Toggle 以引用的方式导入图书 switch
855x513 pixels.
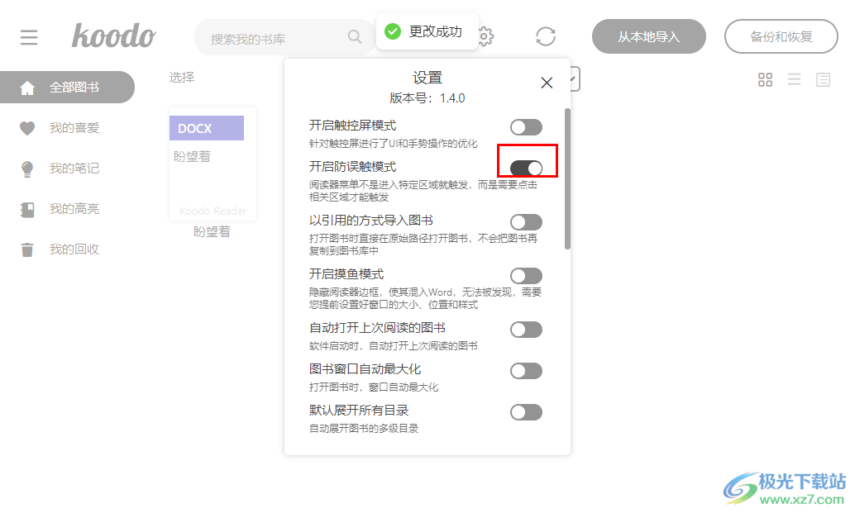point(526,222)
